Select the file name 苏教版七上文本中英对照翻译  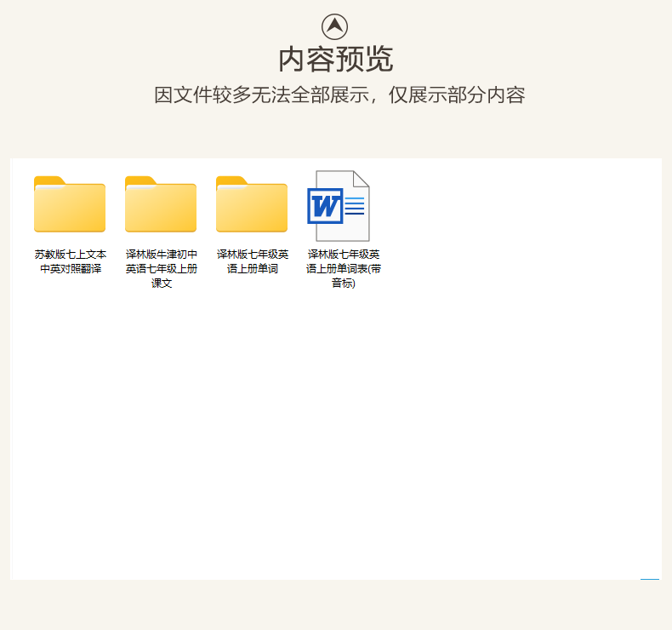point(71,261)
